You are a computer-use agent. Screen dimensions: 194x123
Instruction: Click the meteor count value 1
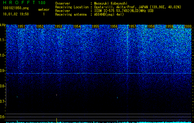(44, 14)
